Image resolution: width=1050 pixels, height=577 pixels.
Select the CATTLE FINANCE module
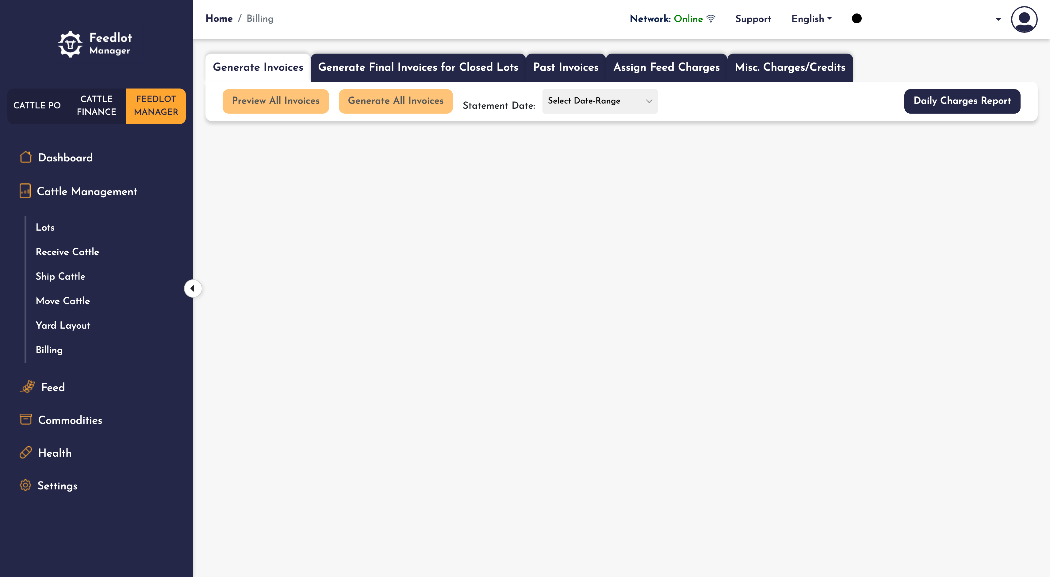click(x=97, y=105)
